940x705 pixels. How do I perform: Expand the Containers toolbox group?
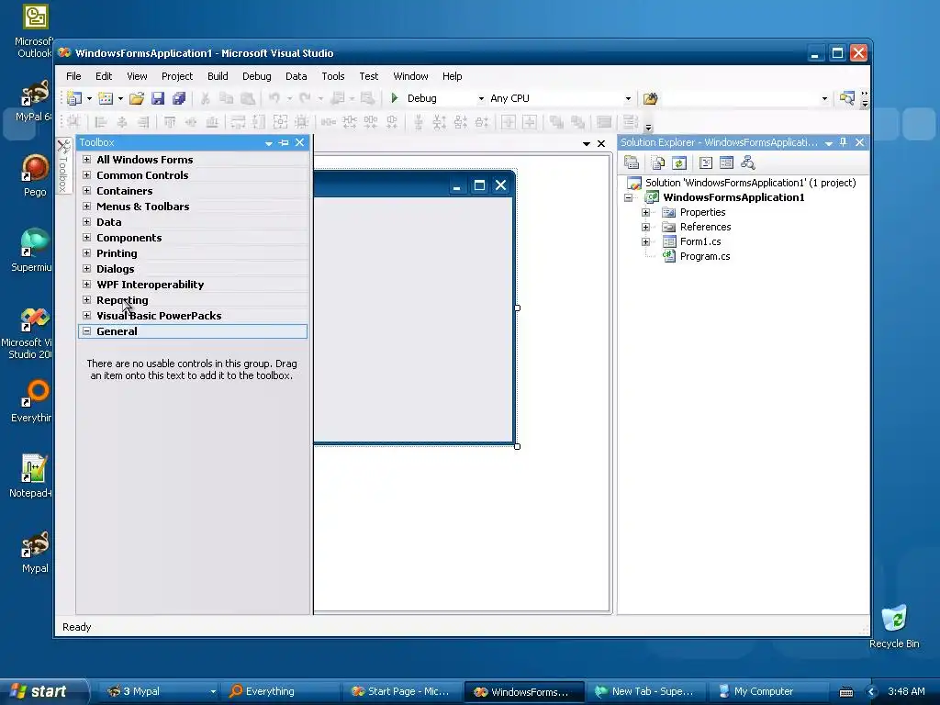pyautogui.click(x=87, y=191)
